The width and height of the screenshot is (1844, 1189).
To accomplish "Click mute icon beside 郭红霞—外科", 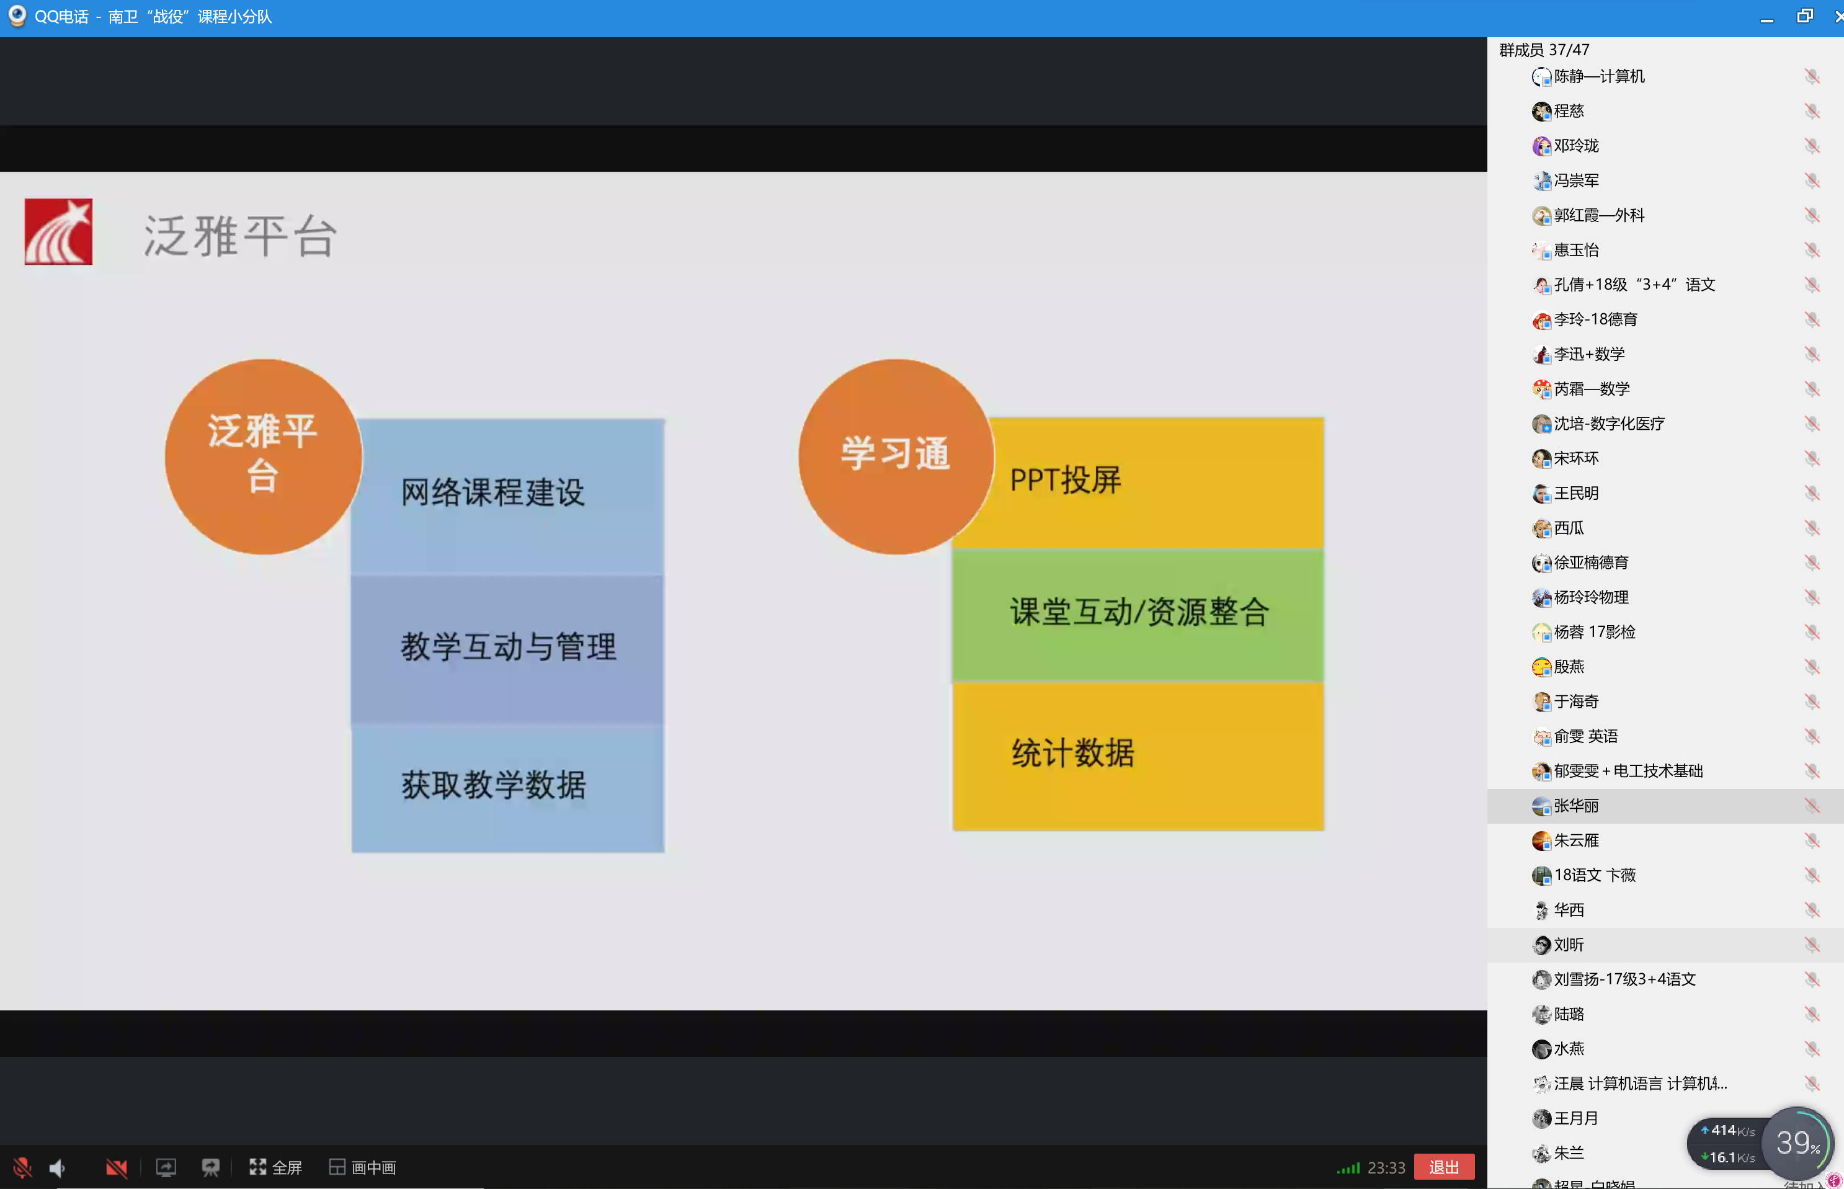I will [x=1812, y=215].
